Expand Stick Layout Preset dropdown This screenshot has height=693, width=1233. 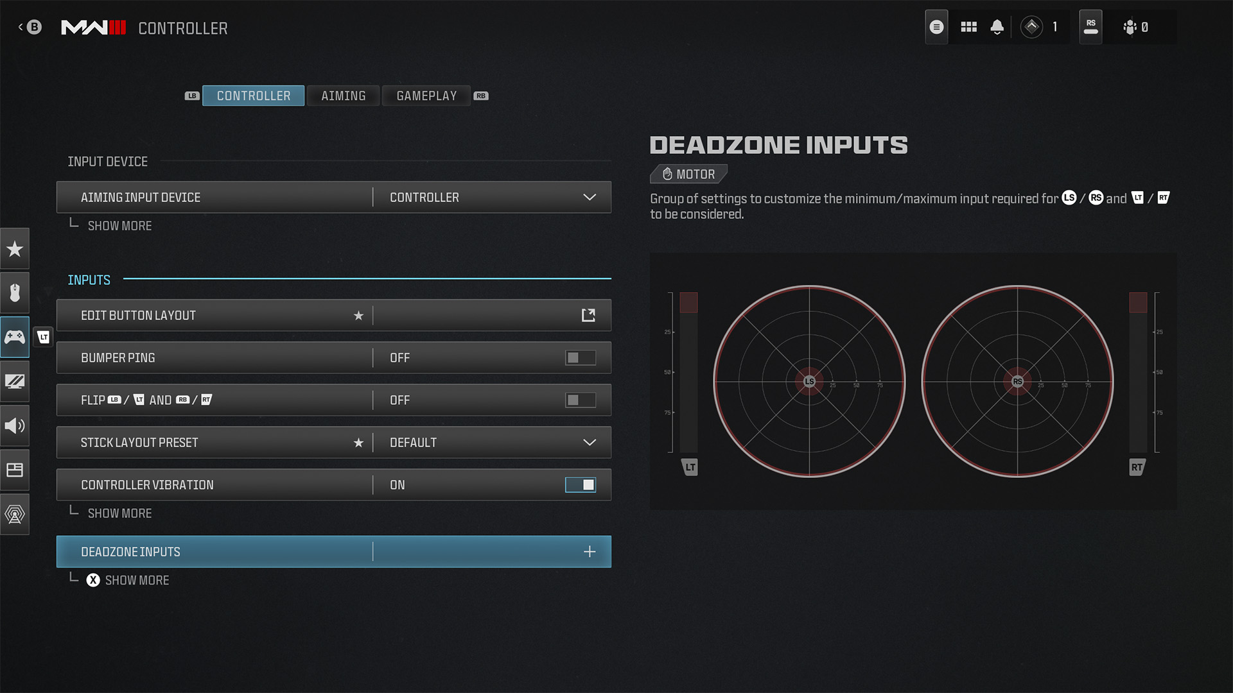click(590, 441)
